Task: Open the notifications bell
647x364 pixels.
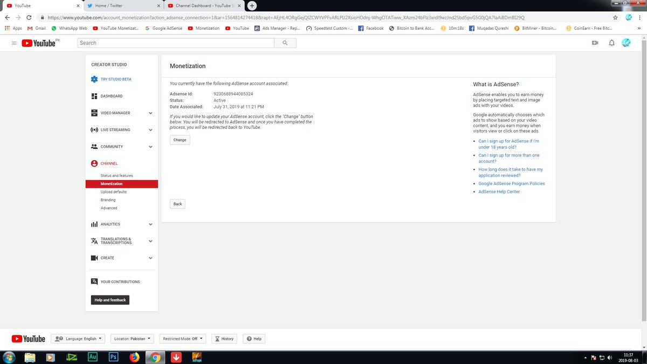Action: tap(611, 43)
